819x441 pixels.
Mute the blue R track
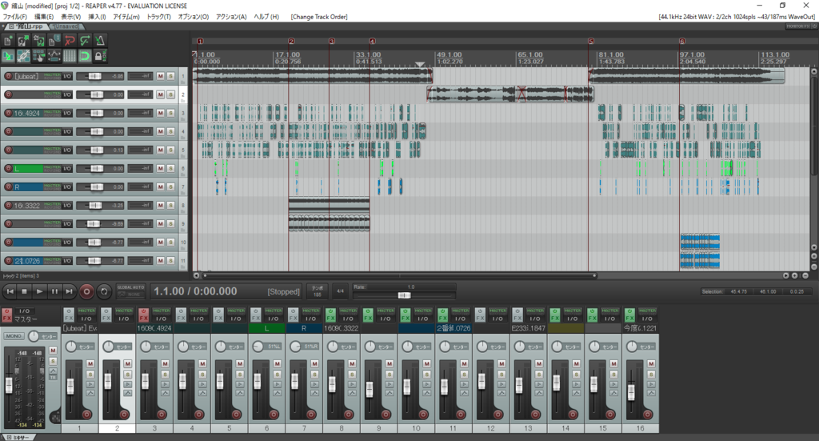click(x=161, y=187)
